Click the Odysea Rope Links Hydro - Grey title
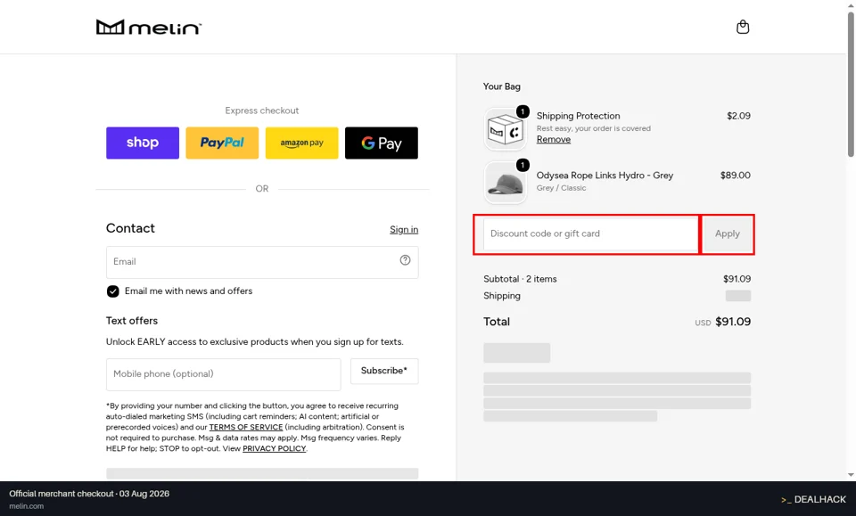 coord(605,176)
